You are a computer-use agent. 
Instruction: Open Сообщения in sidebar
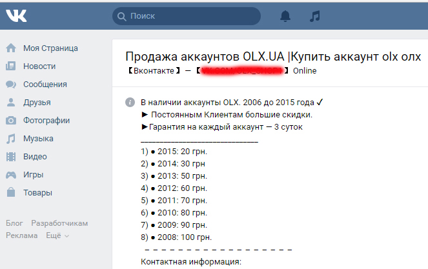(45, 85)
